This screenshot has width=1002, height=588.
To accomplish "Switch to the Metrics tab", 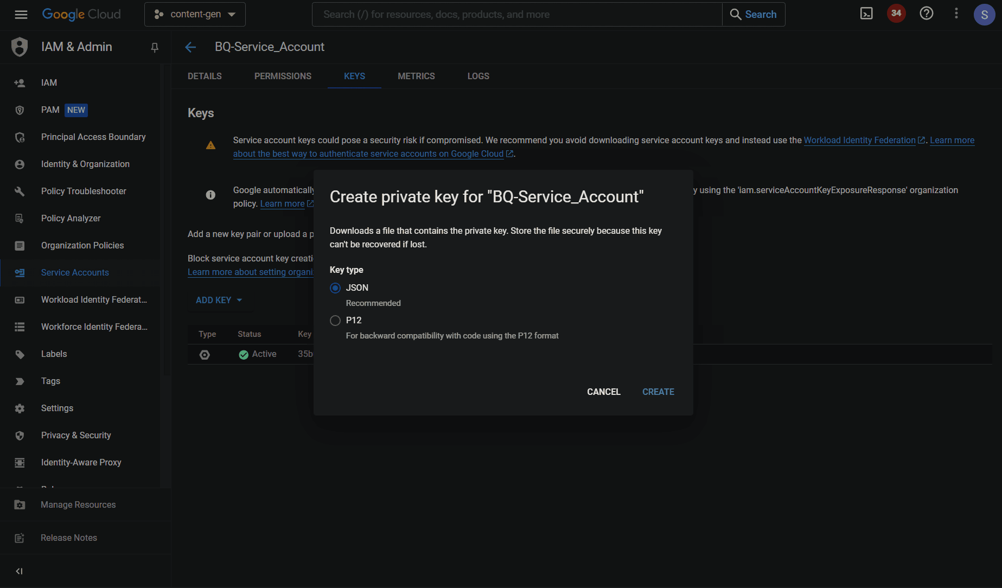I will [x=416, y=76].
